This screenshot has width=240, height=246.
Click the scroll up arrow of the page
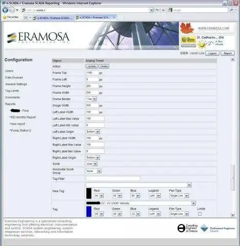233,59
